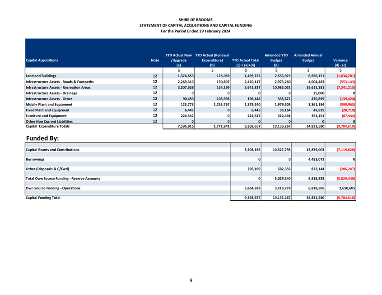Viewport: 382px width, 295px height.
Task: Click the 'Note' column header
Action: point(155,60)
